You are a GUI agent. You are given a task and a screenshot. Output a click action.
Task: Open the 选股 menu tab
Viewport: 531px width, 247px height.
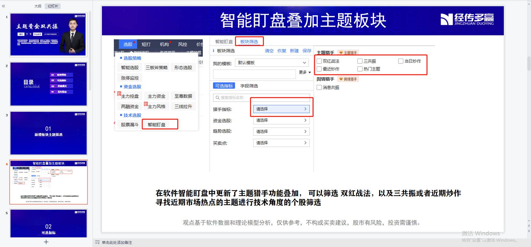pos(128,44)
